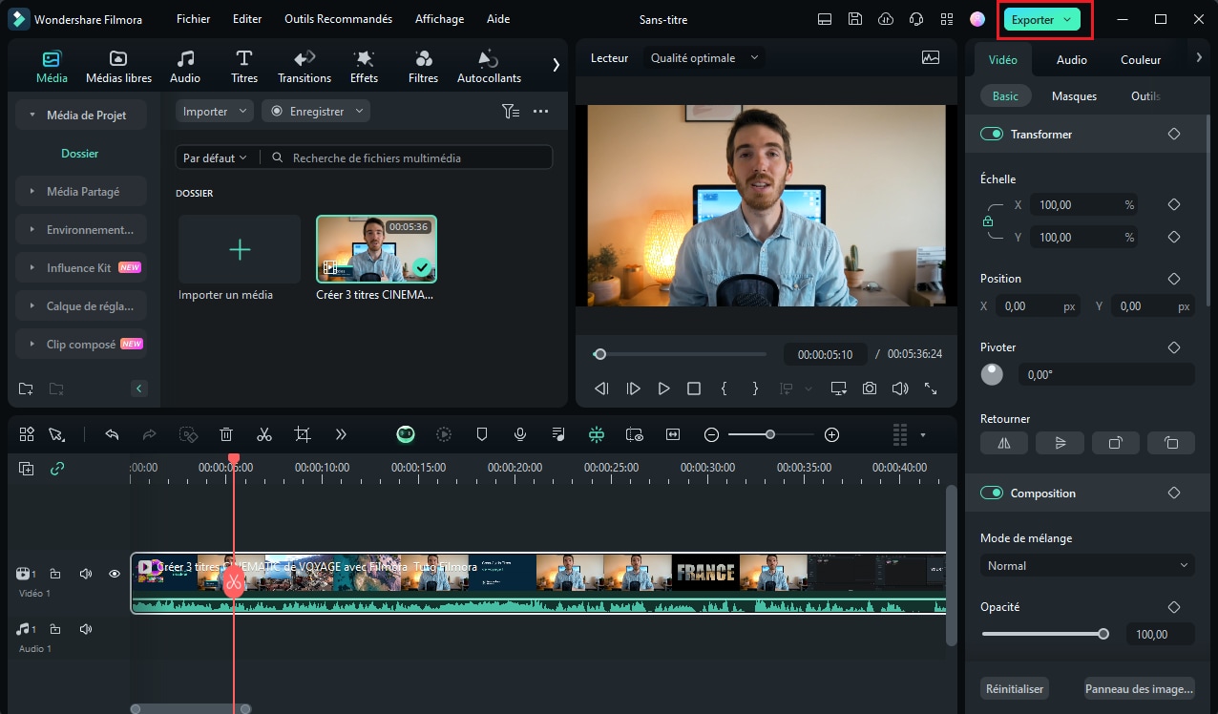Switch to the Transitions tab
The height and width of the screenshot is (714, 1218).
pos(304,66)
